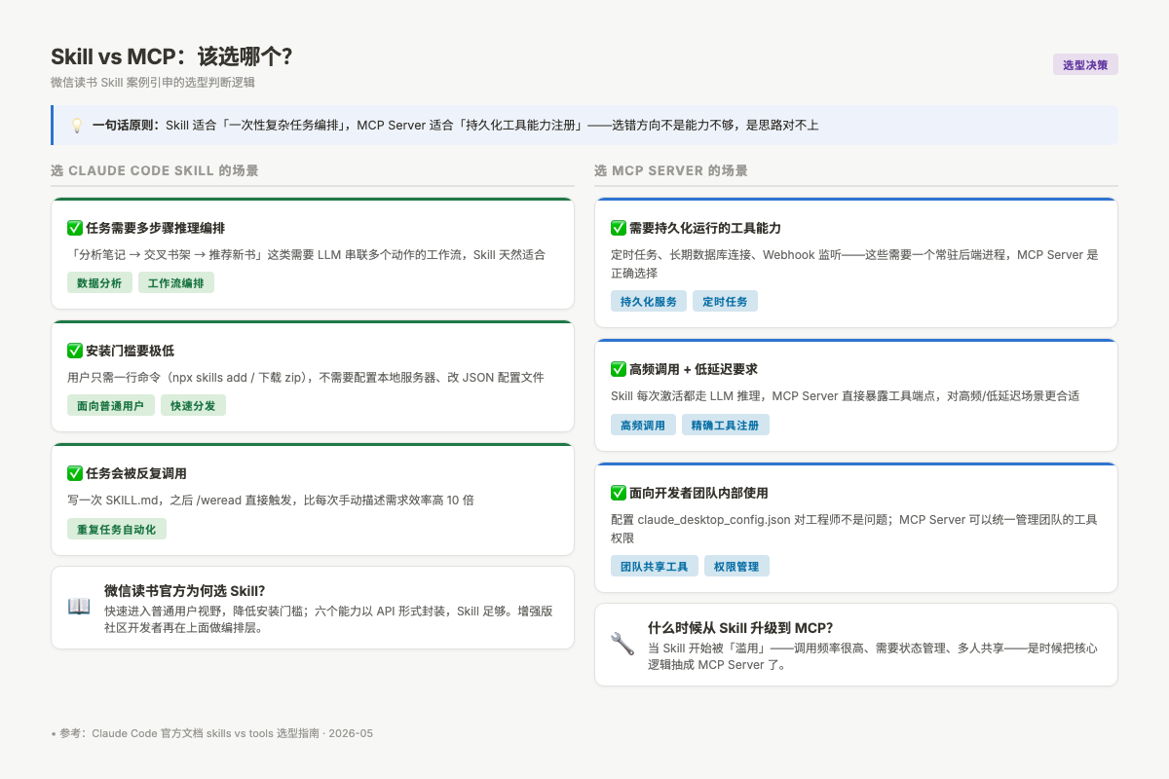Select the 定时任务 tag
The width and height of the screenshot is (1169, 779).
(725, 302)
